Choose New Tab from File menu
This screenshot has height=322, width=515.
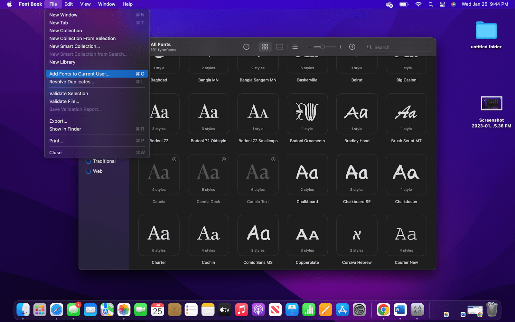click(x=97, y=23)
